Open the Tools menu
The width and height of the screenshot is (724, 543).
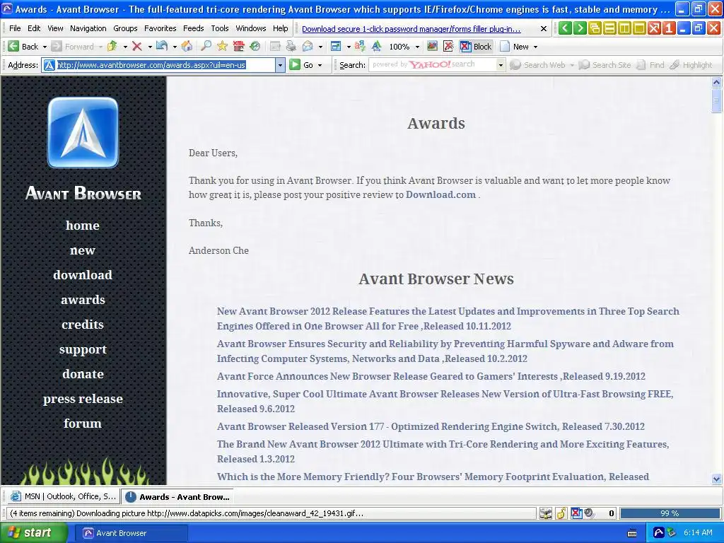click(x=220, y=28)
